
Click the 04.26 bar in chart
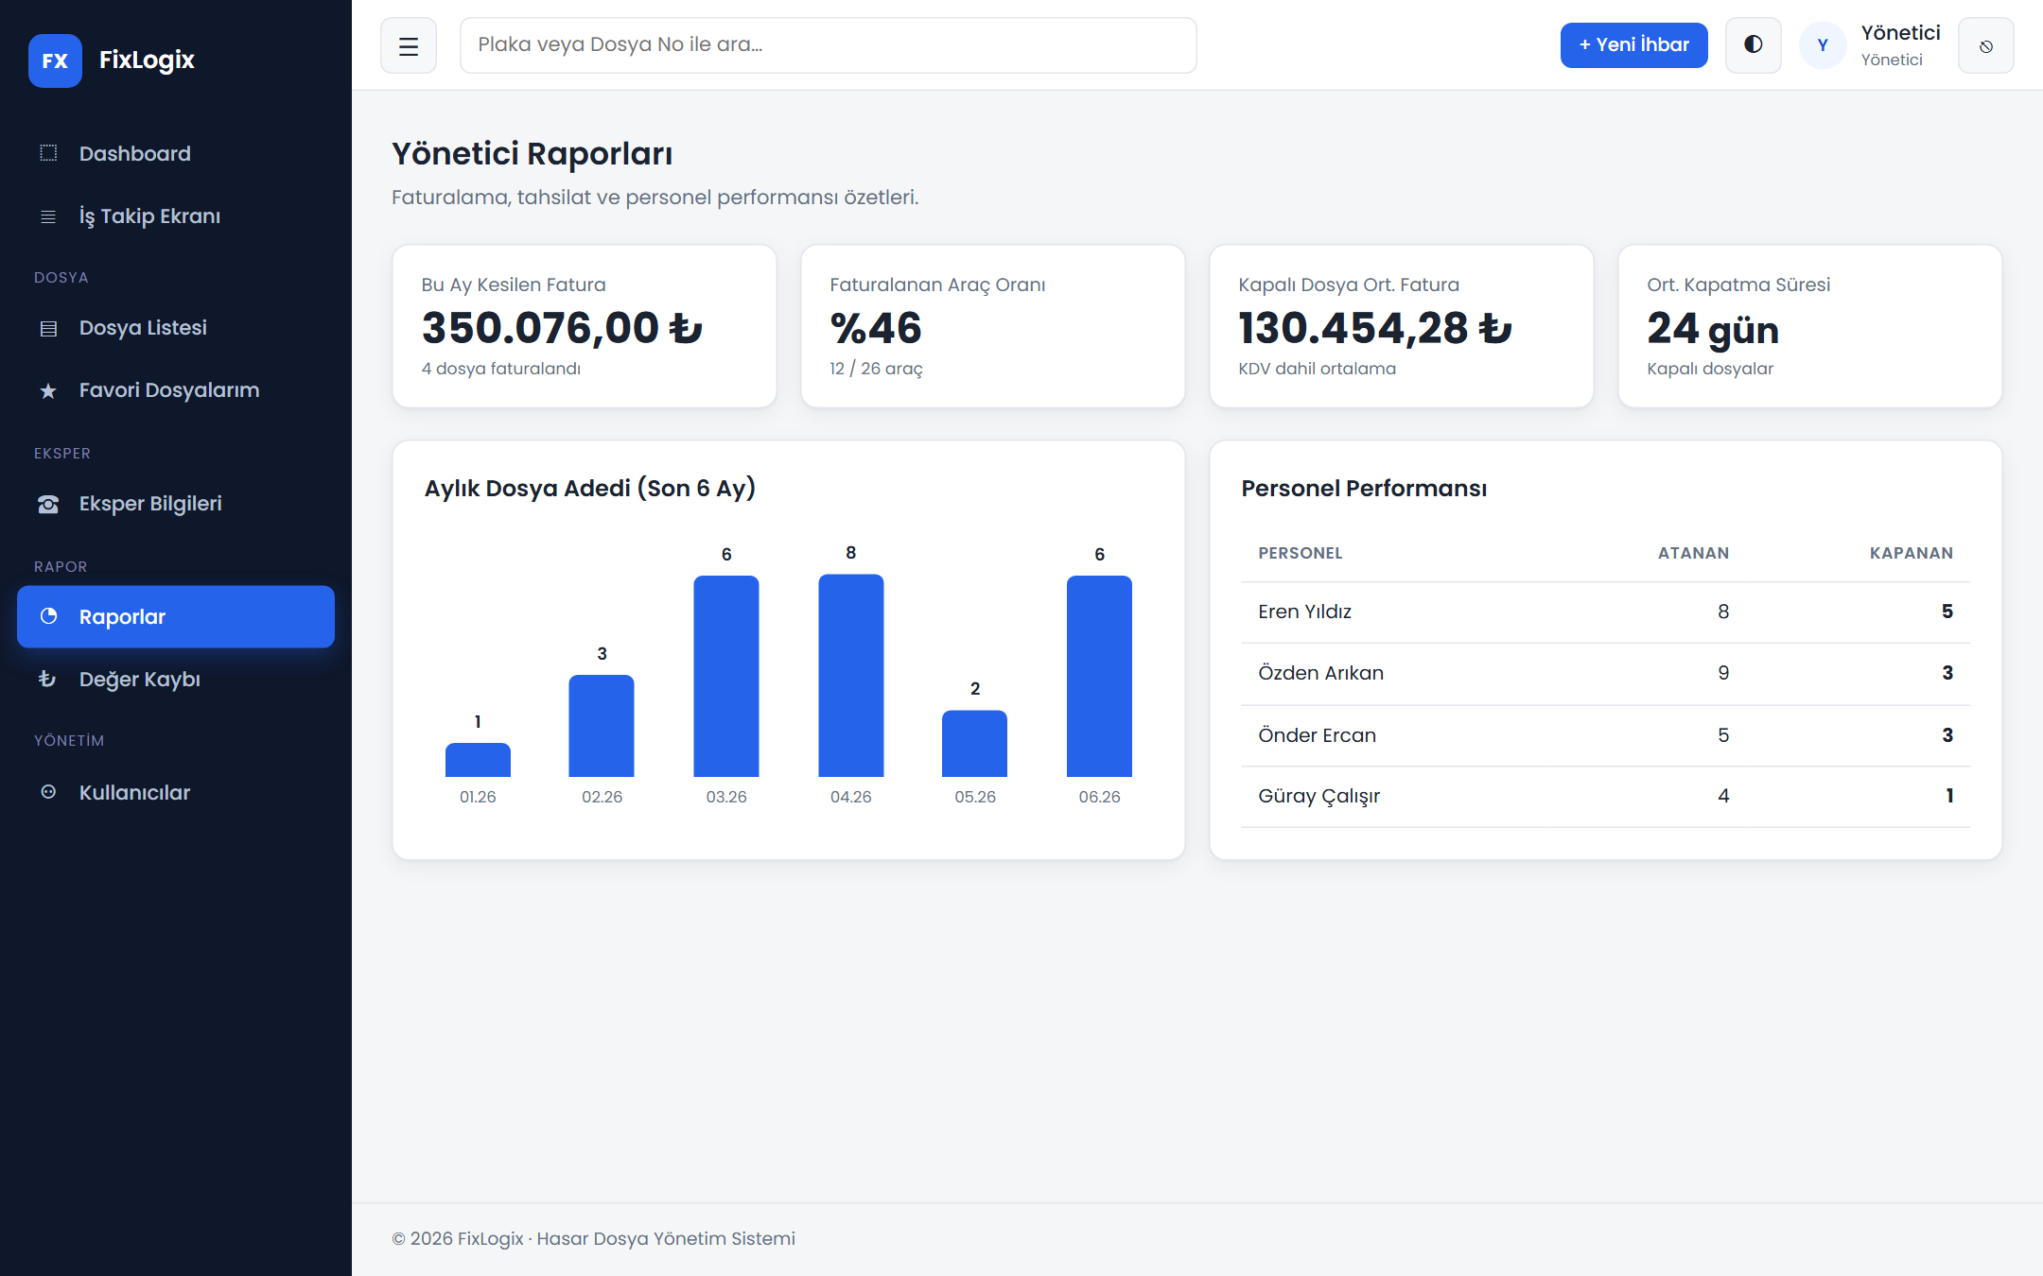point(851,676)
